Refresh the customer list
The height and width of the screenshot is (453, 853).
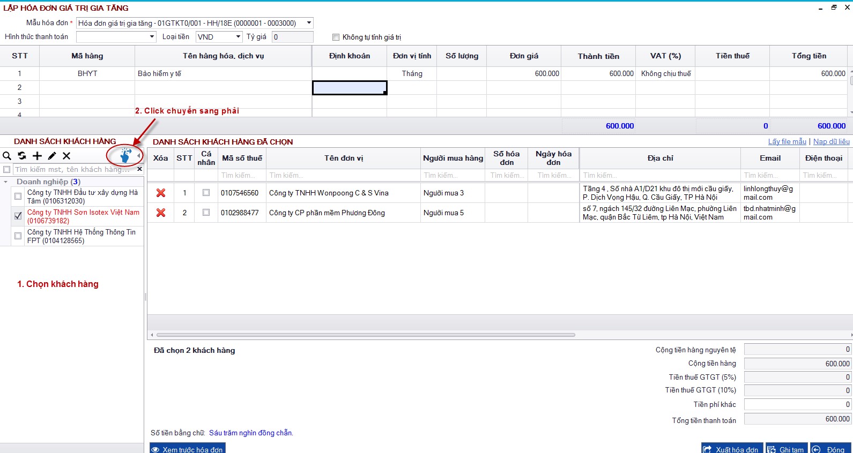[22, 156]
